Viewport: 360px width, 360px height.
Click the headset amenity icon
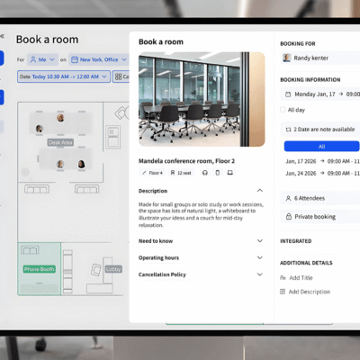coord(205,173)
